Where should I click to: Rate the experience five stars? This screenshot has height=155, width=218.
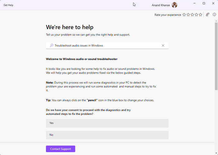click(x=200, y=15)
